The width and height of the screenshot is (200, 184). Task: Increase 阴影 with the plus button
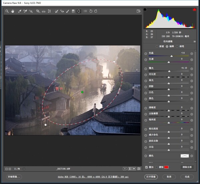pos(192,87)
